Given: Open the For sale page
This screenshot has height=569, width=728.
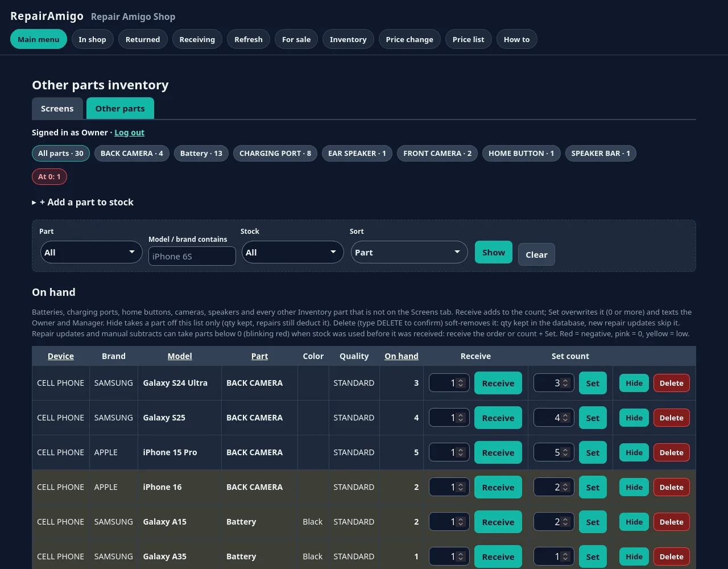Looking at the screenshot, I should (296, 39).
